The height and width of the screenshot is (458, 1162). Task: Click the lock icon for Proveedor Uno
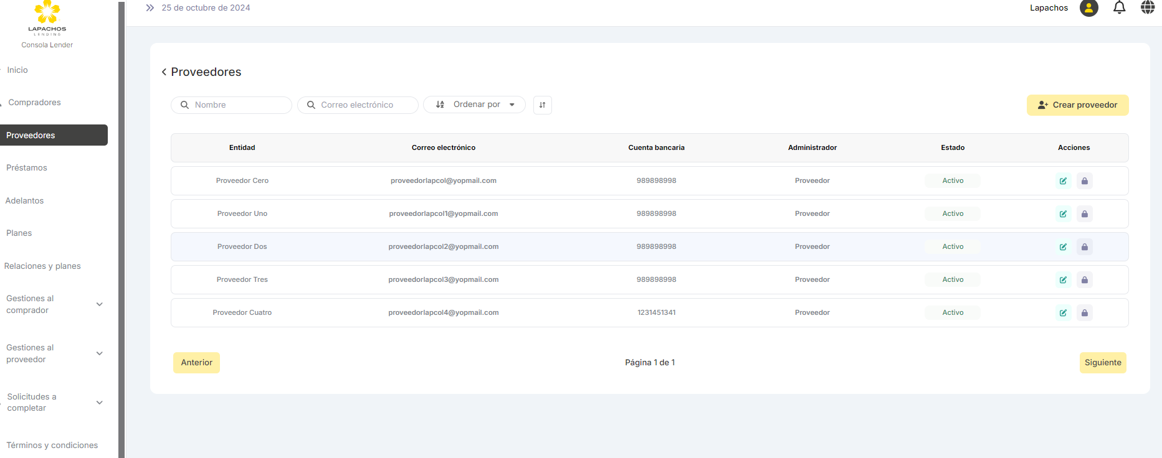pos(1084,214)
